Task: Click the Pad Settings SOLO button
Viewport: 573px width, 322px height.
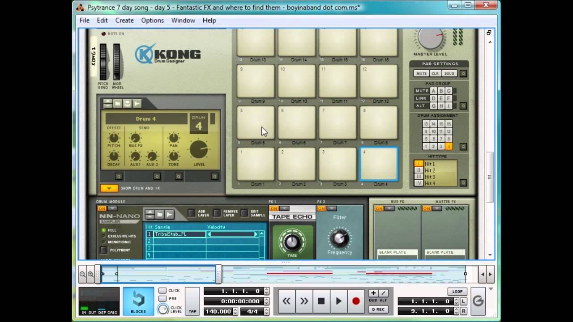Action: click(449, 73)
